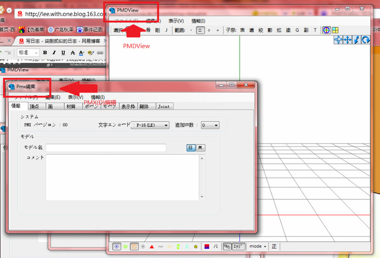Click the move-all-directions arrow icon in viewport

pyautogui.click(x=348, y=39)
